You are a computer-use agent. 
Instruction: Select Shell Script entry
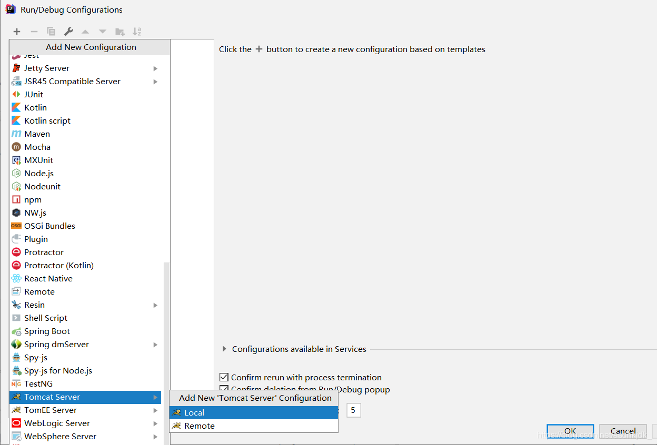(x=85, y=318)
